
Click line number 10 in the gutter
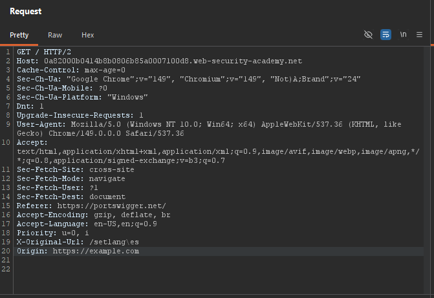(6, 142)
